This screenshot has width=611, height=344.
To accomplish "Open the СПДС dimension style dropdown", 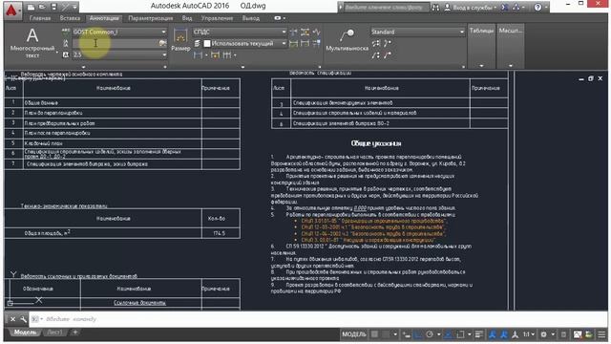I will pos(240,32).
